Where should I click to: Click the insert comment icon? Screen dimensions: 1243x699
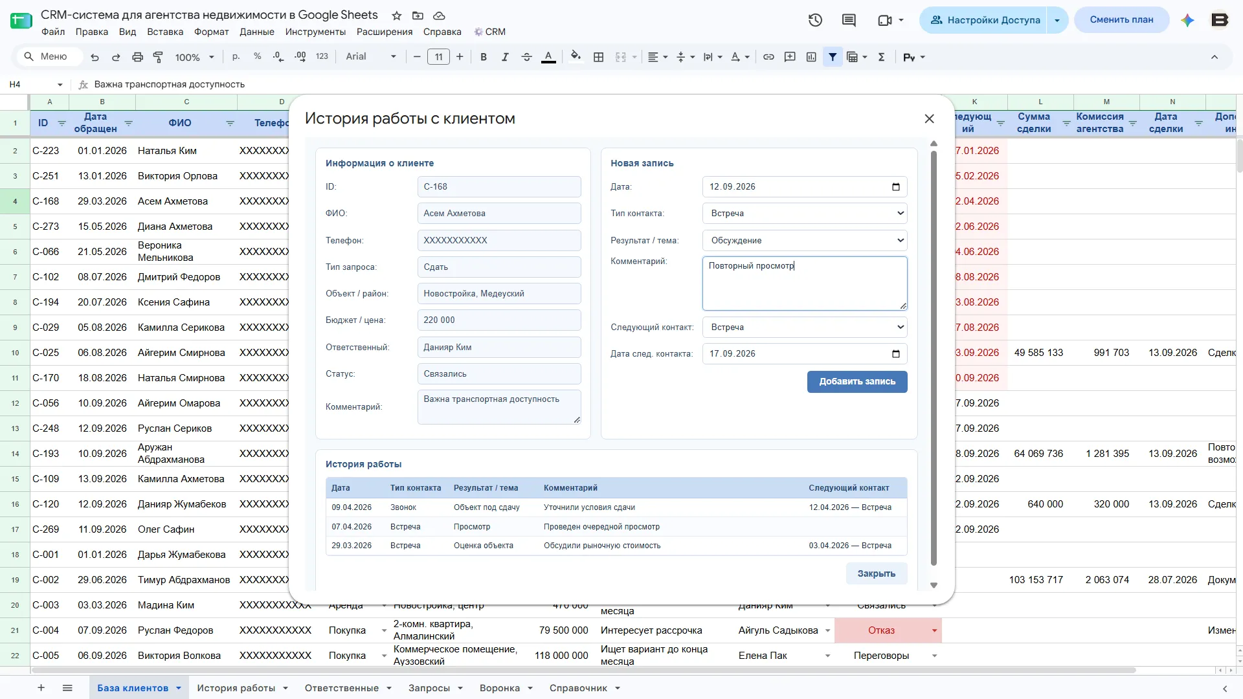point(790,57)
